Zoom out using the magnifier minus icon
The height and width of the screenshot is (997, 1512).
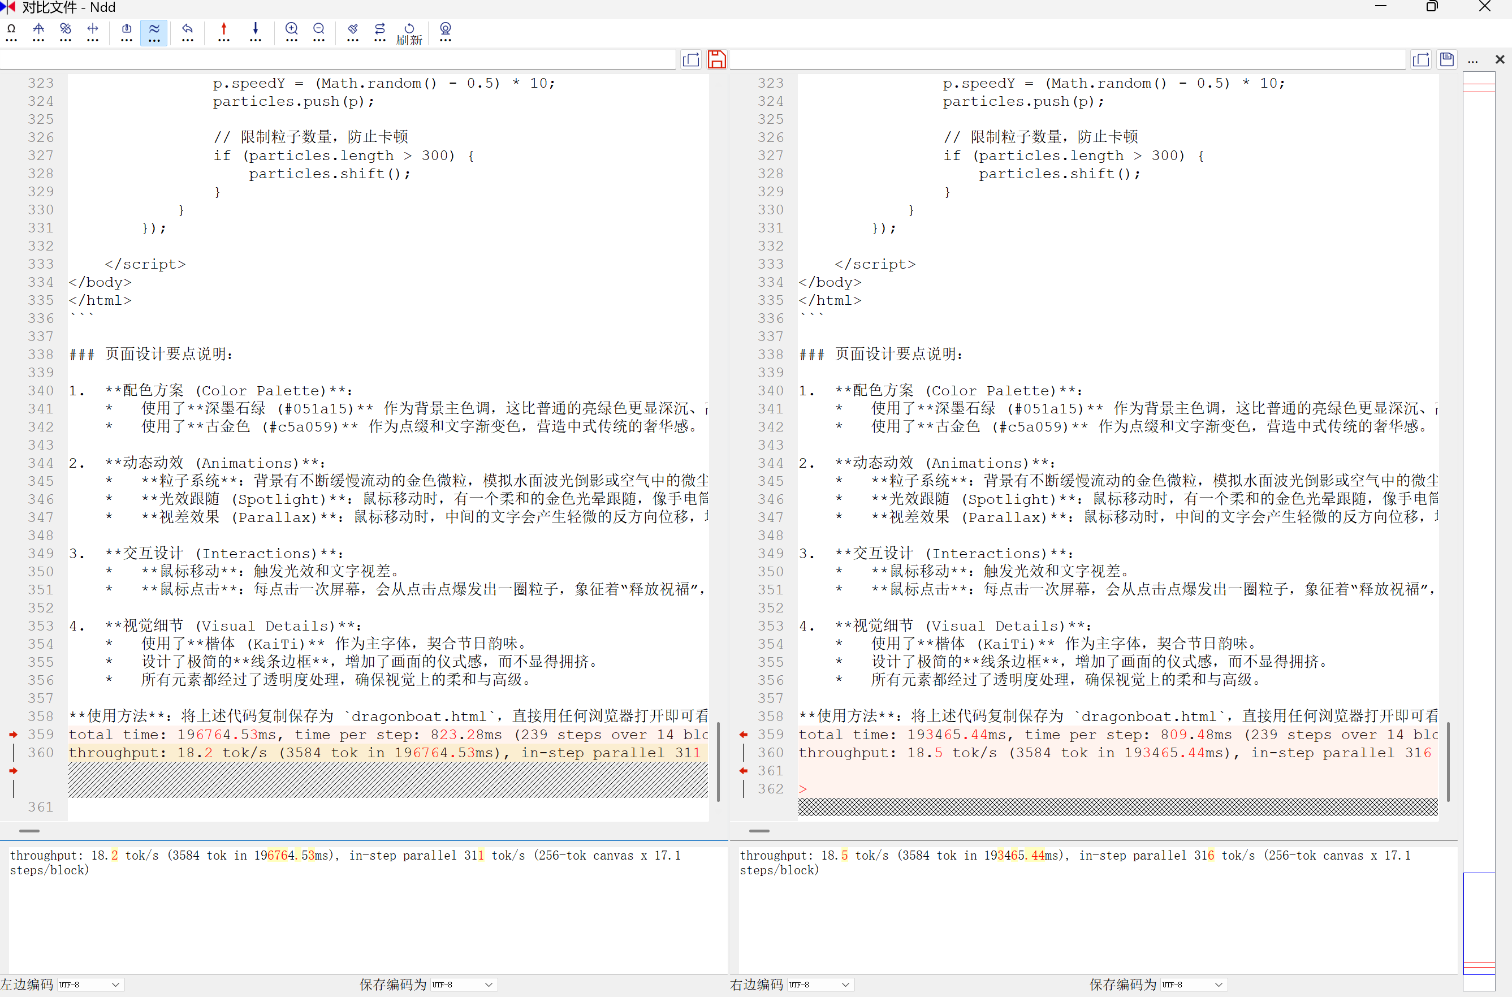click(319, 32)
